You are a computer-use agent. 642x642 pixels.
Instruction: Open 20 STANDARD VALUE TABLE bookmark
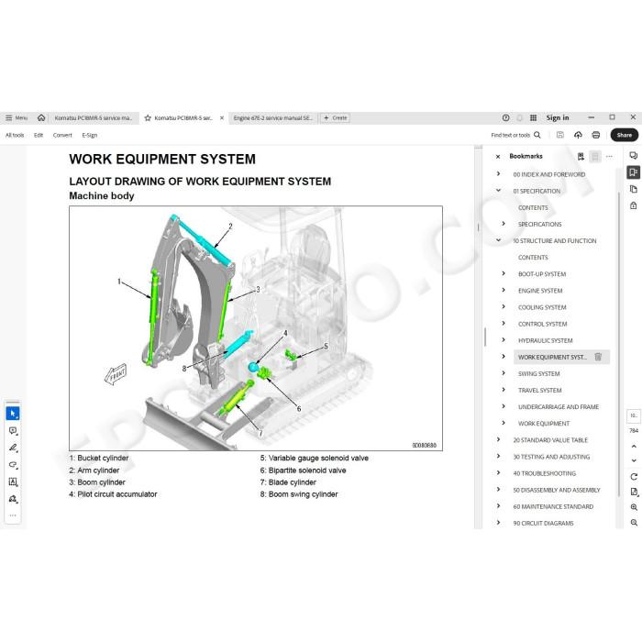pos(550,440)
